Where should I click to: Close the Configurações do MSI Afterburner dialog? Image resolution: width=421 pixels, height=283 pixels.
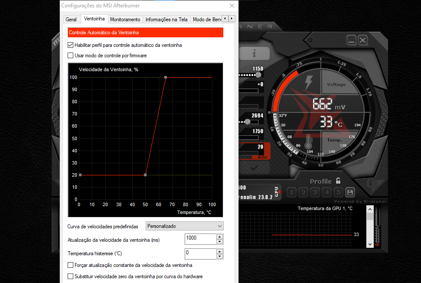pyautogui.click(x=232, y=6)
